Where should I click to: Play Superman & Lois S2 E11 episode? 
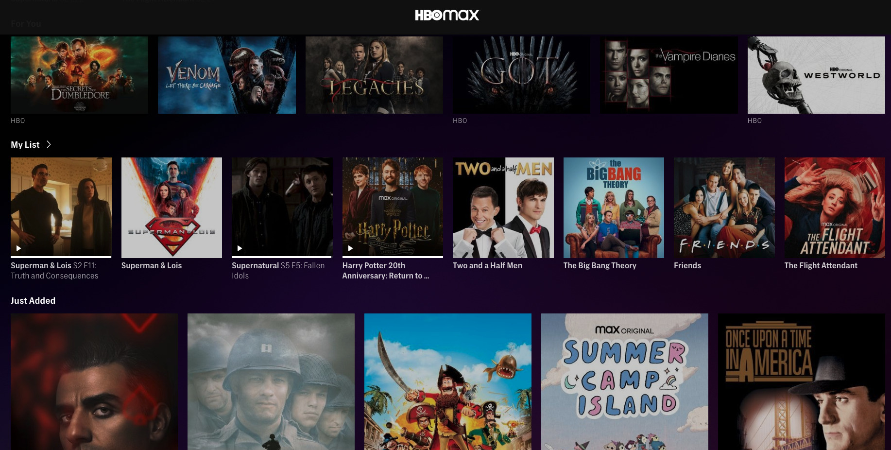tap(18, 248)
